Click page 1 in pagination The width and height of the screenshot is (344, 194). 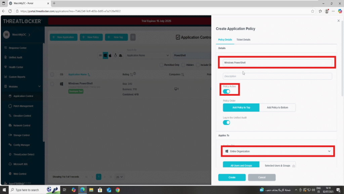[x=98, y=177]
